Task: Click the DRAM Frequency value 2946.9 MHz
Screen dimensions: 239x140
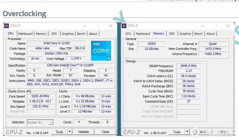Action: (188, 66)
